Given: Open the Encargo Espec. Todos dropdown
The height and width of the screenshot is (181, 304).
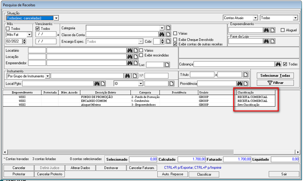Looking at the screenshot, I should [x=141, y=41].
